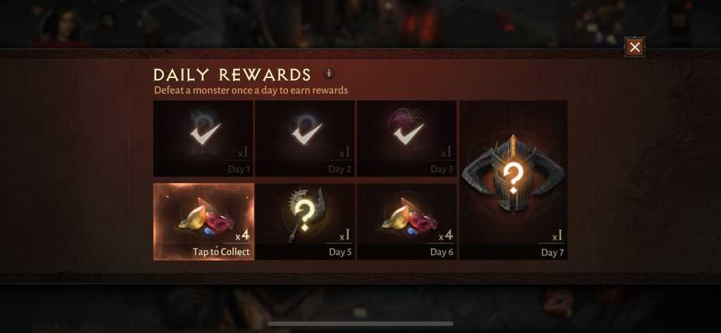721x333 pixels.
Task: Click the Daily Rewards title text
Action: (x=232, y=75)
